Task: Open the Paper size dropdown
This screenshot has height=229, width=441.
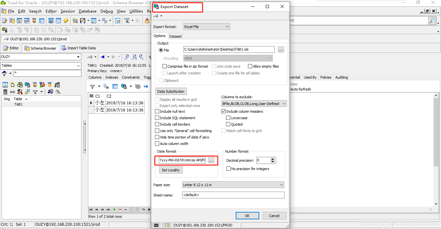Action: 233,185
